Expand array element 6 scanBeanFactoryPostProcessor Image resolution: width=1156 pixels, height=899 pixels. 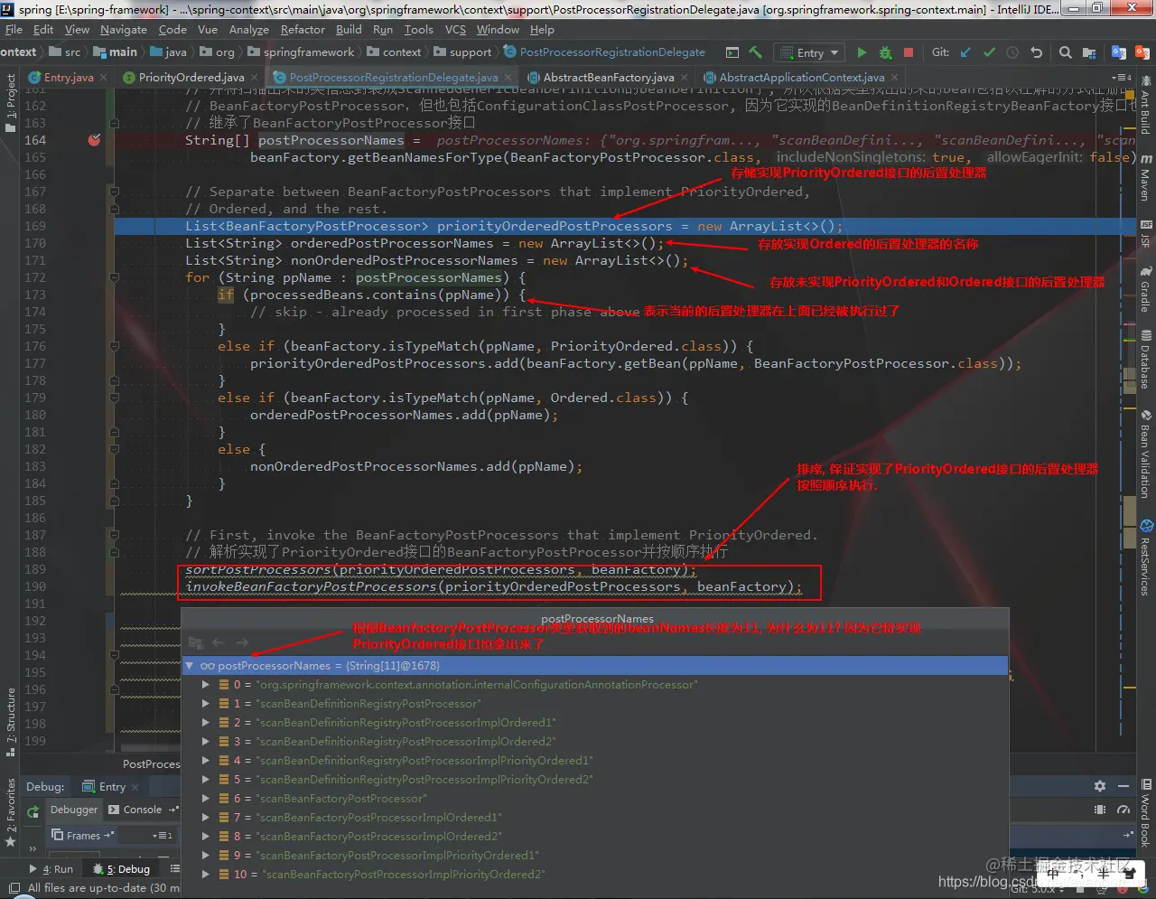[206, 799]
